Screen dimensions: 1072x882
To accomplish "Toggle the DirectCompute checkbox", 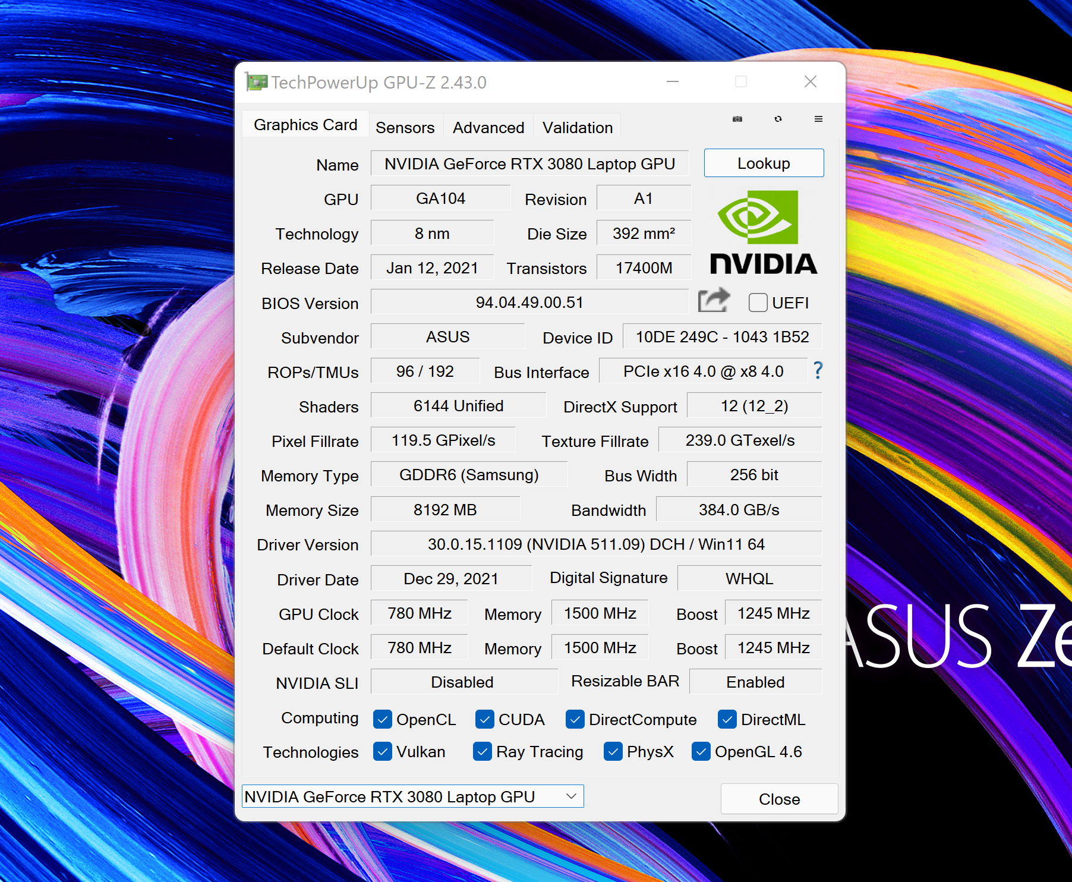I will pyautogui.click(x=575, y=719).
